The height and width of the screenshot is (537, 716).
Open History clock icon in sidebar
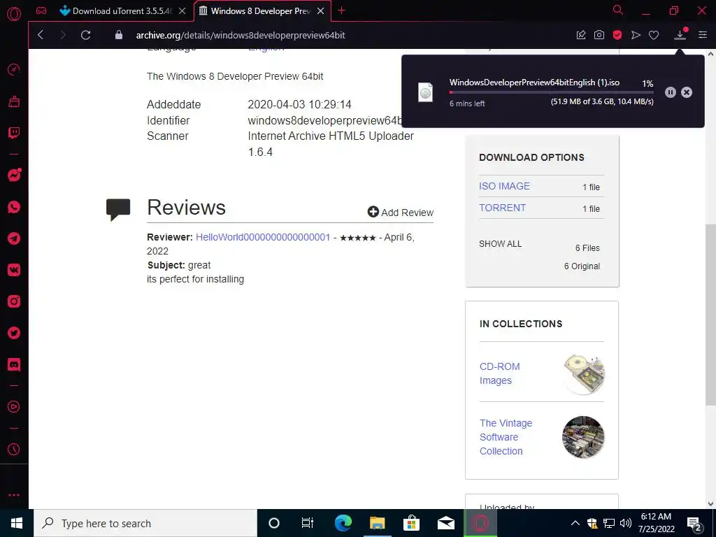(x=14, y=450)
